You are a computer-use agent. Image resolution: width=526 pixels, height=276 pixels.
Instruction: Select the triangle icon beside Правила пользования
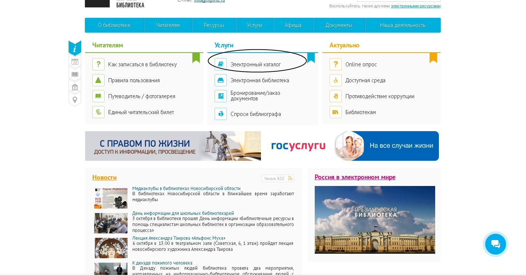coord(98,80)
